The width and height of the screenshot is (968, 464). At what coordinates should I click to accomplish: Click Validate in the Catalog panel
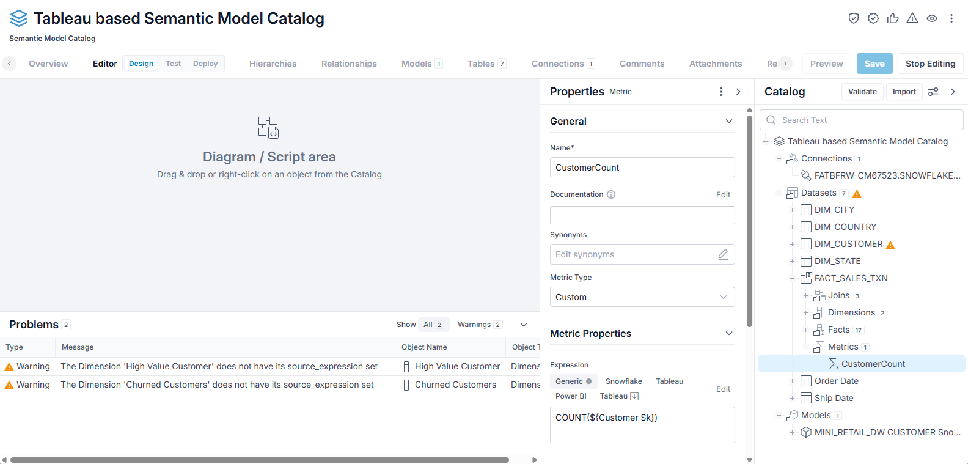coord(862,92)
